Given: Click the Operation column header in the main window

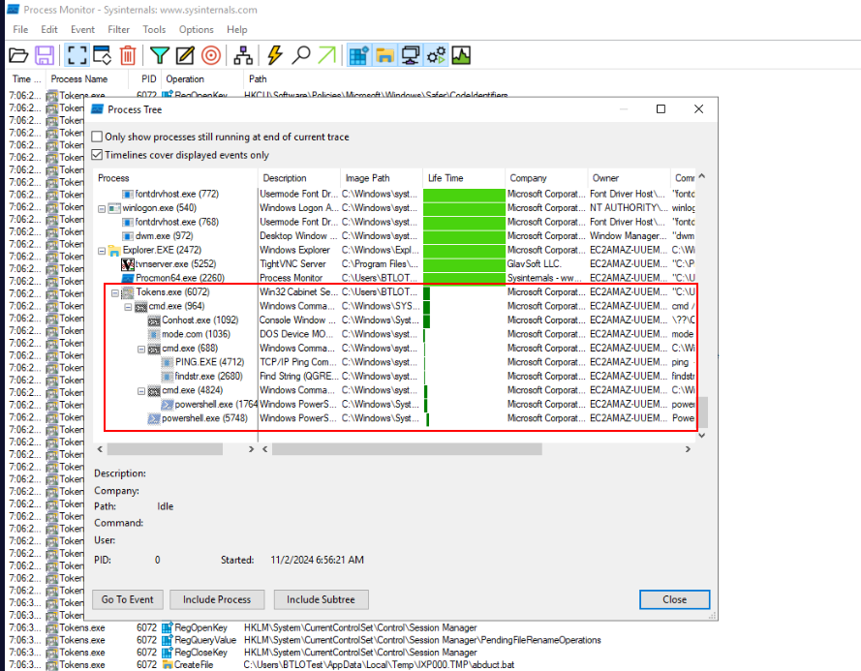Looking at the screenshot, I should 202,79.
